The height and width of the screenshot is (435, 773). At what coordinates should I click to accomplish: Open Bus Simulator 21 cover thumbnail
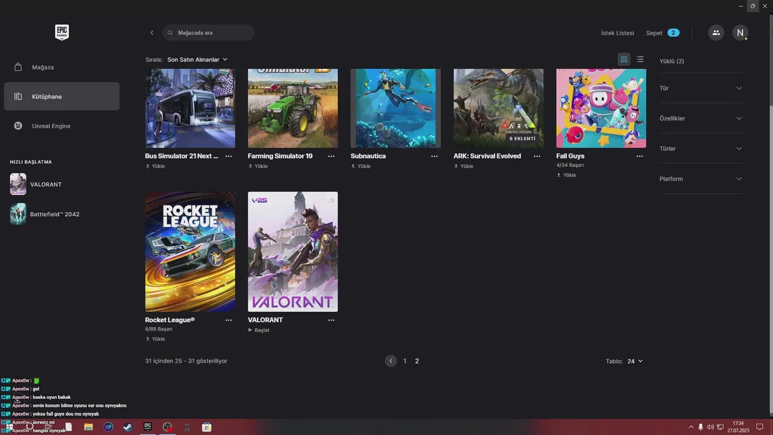(x=190, y=108)
